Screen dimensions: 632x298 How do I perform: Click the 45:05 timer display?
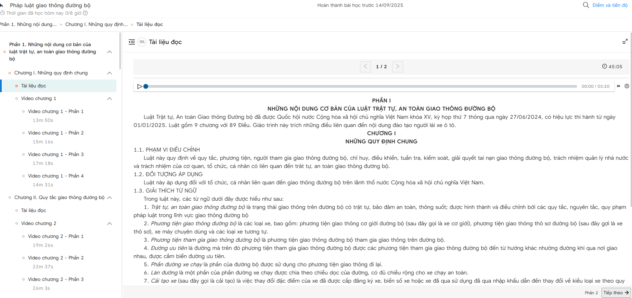point(612,67)
